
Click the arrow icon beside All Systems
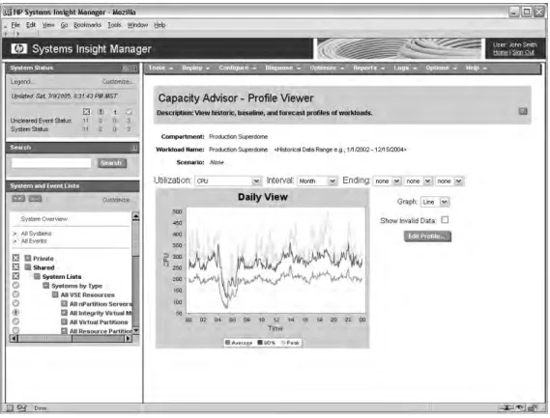(15, 234)
